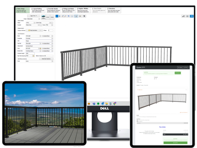
Task: Click into the Bottom Clearance field
Action: [x=49, y=56]
